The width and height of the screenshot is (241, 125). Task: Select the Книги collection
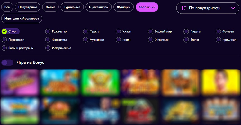point(123,40)
